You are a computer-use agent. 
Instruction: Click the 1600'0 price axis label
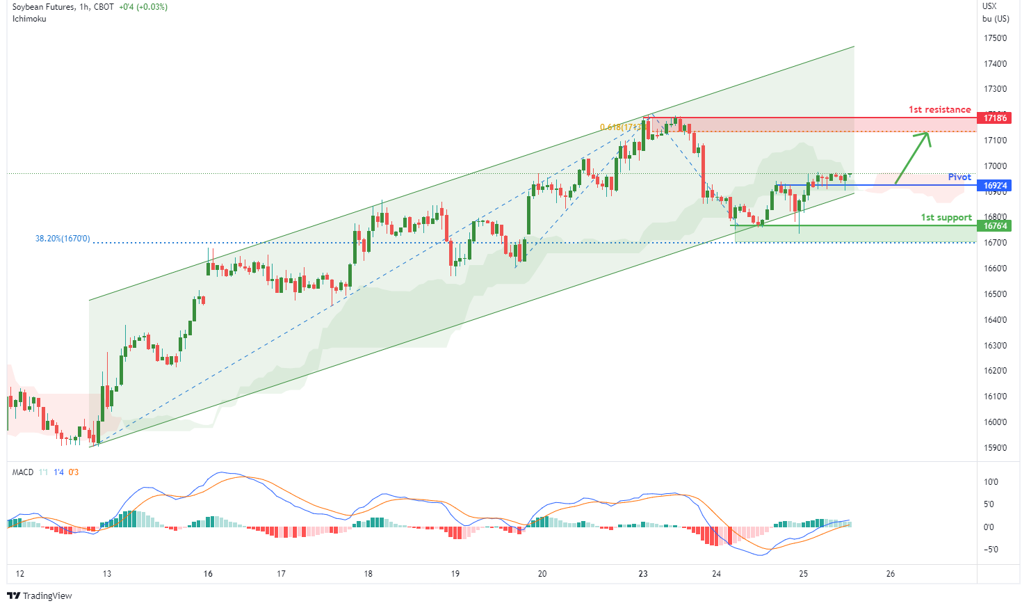[996, 422]
